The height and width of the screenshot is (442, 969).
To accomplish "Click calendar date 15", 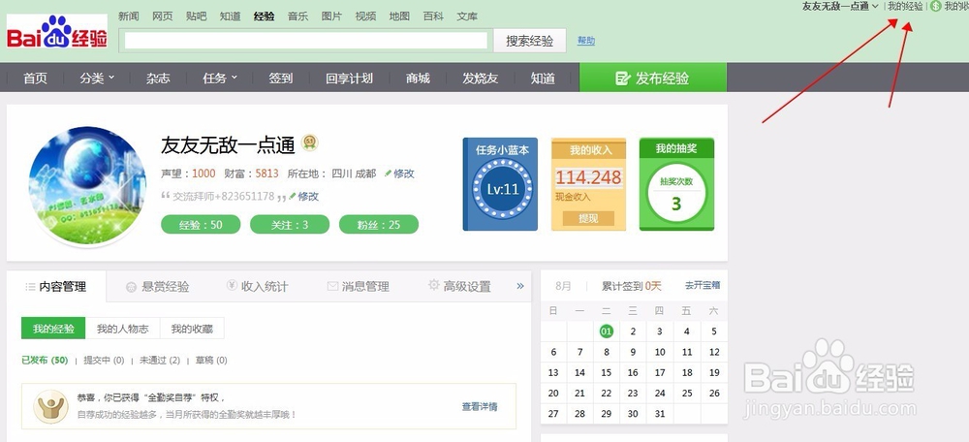I will click(x=607, y=372).
